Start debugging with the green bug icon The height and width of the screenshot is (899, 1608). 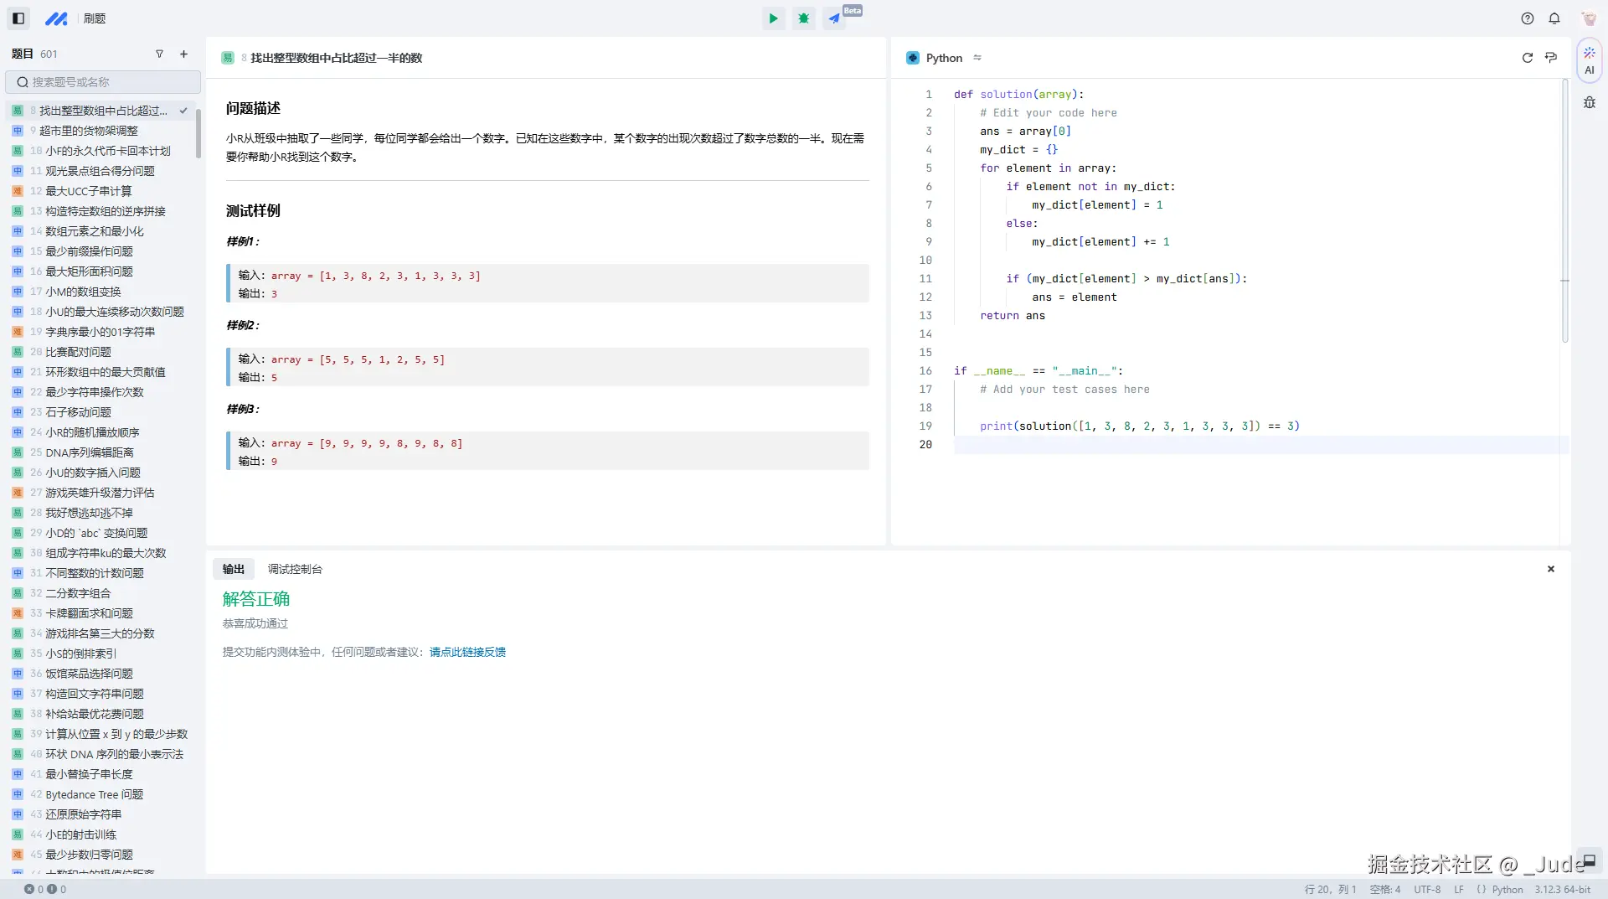click(x=804, y=18)
